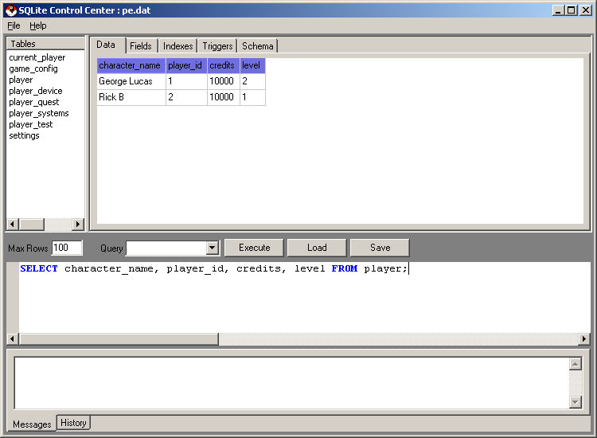This screenshot has width=597, height=438.
Task: Select the game_config table in list
Action: pos(33,68)
